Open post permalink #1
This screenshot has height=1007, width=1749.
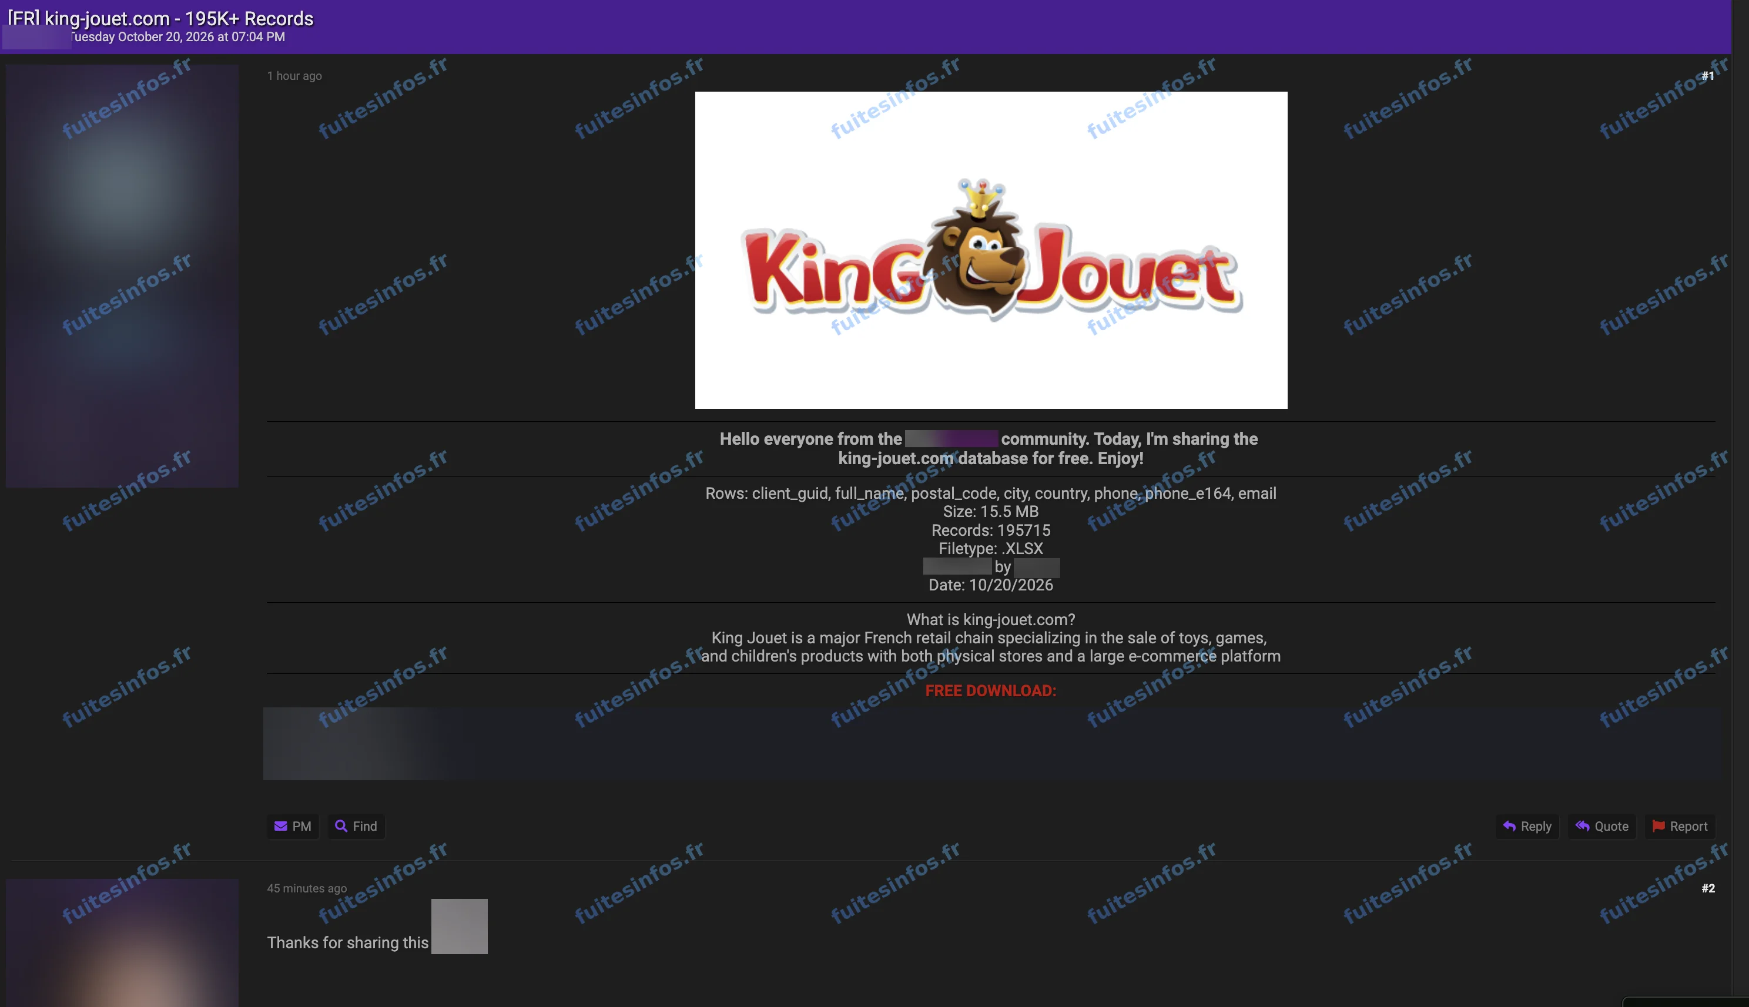coord(1707,76)
